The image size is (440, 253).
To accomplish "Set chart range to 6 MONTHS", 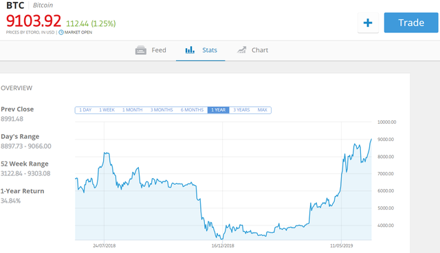I will tap(192, 110).
